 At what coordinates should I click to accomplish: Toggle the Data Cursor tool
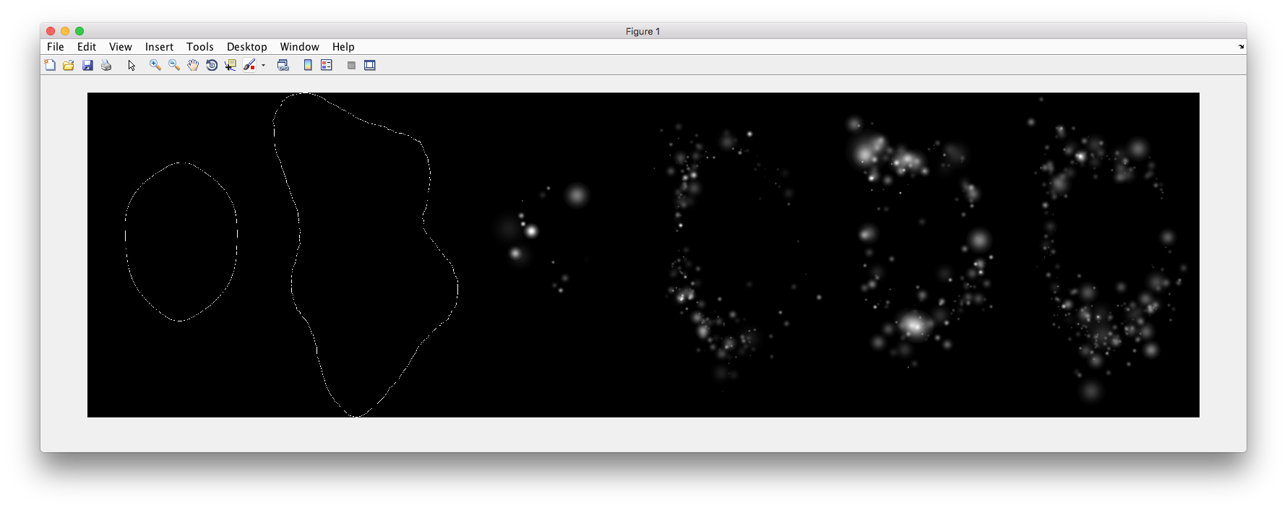click(x=231, y=66)
